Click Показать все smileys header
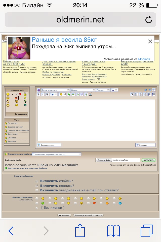The image size is (161, 242). 17,90
